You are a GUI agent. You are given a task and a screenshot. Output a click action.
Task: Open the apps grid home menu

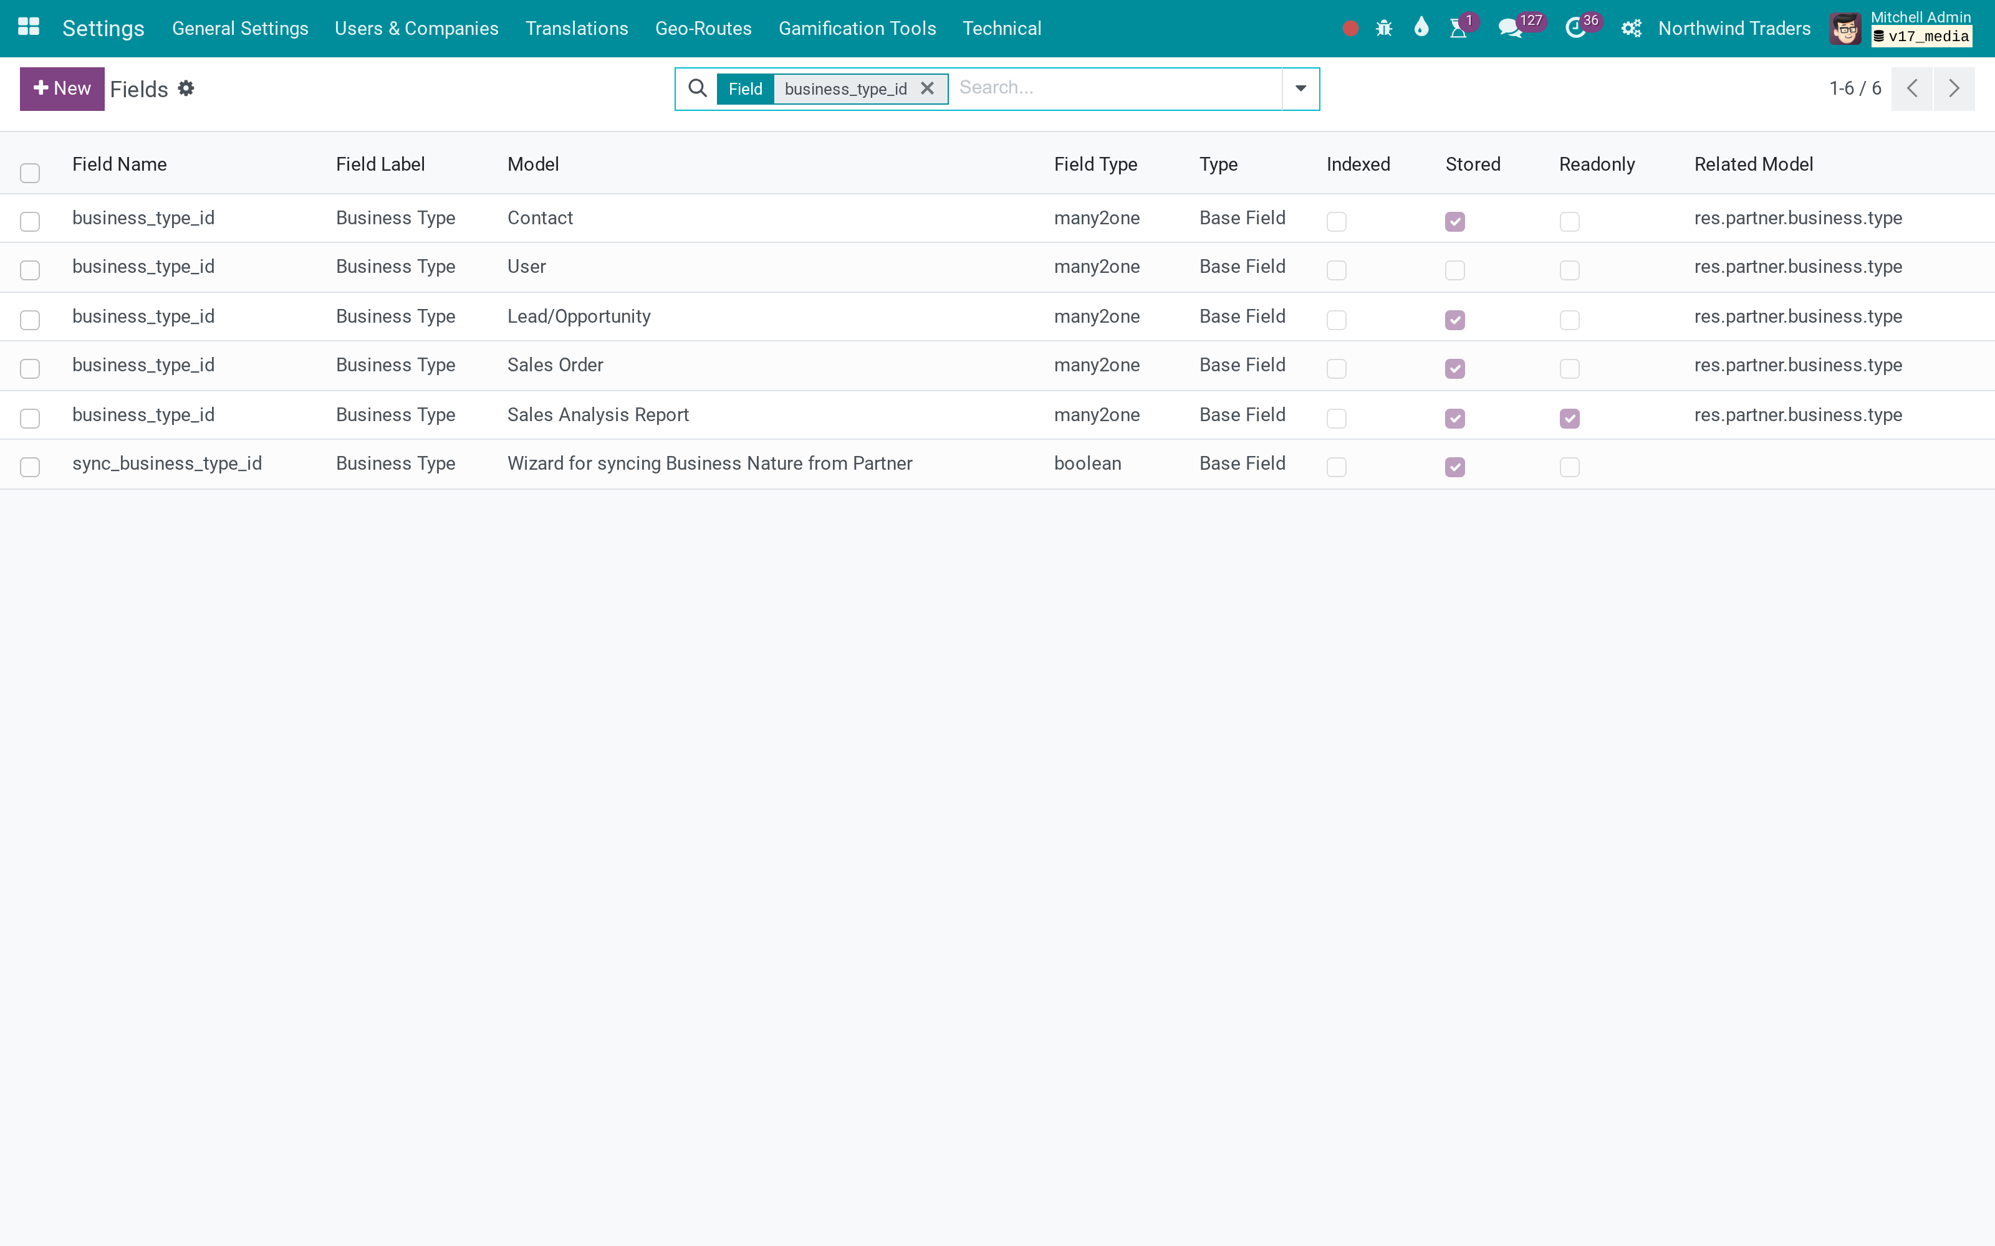point(29,28)
